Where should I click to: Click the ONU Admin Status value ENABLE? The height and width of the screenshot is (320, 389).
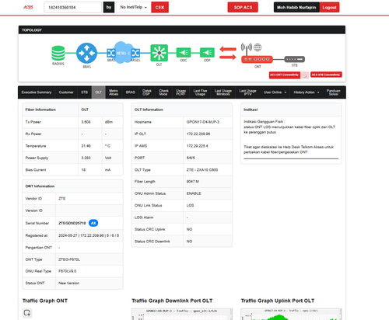[x=194, y=193]
